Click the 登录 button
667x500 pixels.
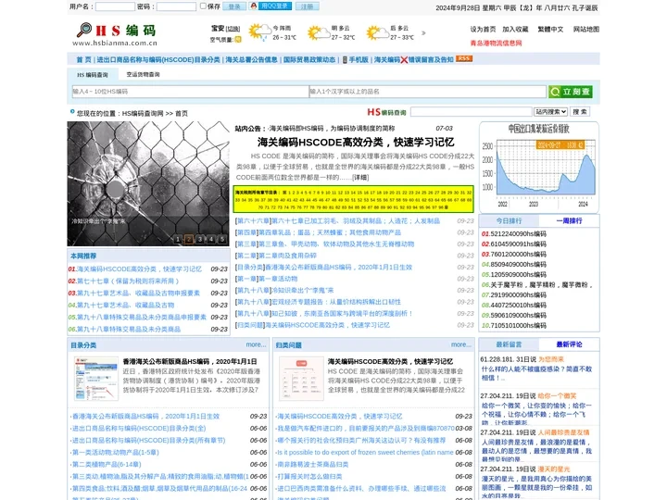tap(234, 6)
